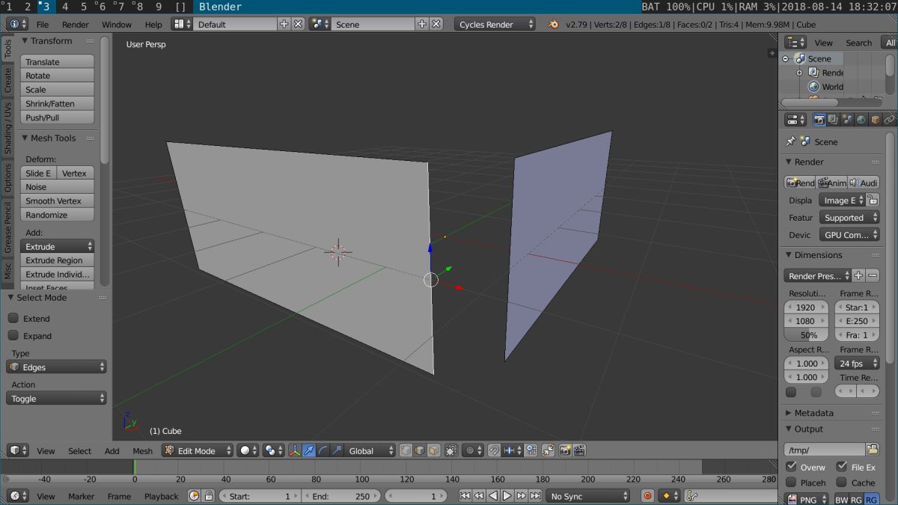Screen dimensions: 898x505
Task: Enable the translate manipulator arrow icon
Action: click(308, 450)
